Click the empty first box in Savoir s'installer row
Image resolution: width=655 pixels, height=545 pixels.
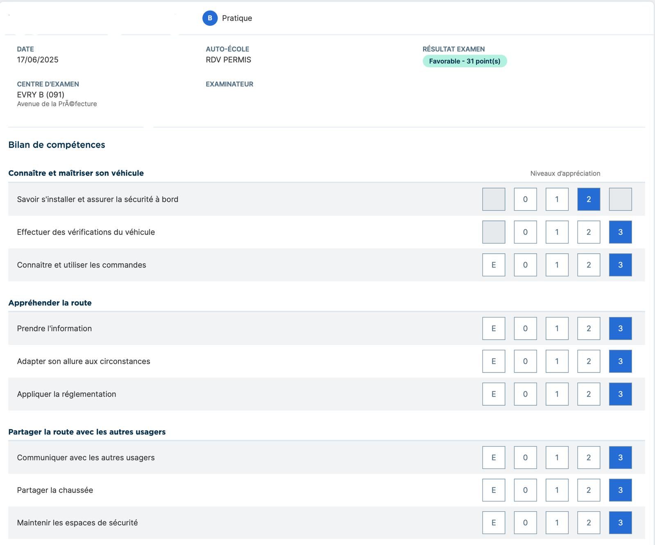point(494,199)
